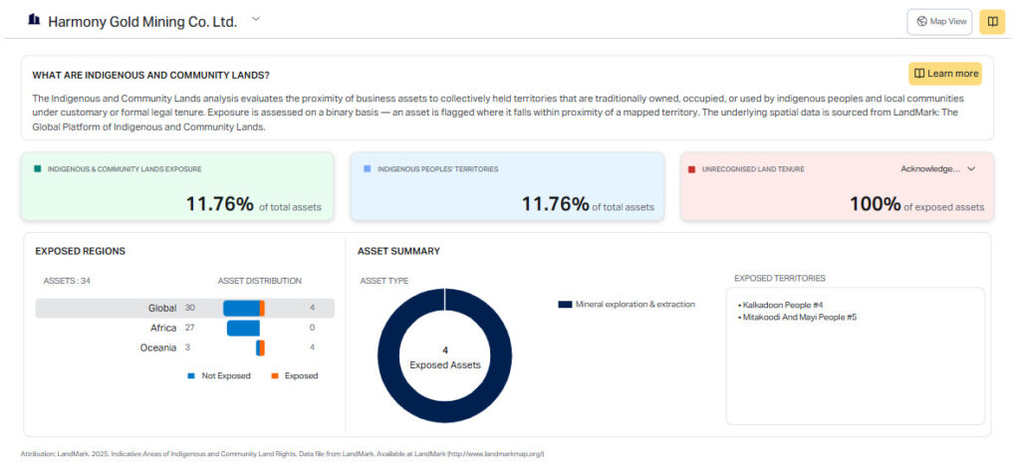Expand the company selector chevron
The height and width of the screenshot is (464, 1020).
[256, 20]
